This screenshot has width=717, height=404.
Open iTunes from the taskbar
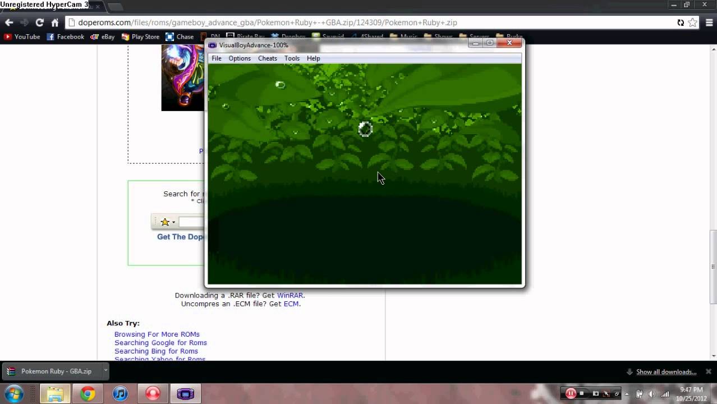click(x=120, y=394)
